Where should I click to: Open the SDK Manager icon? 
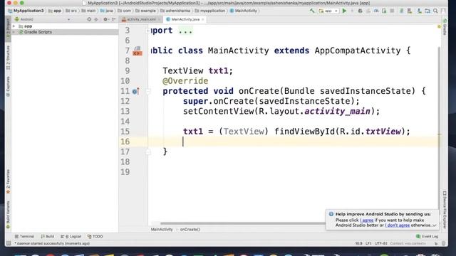click(419, 11)
